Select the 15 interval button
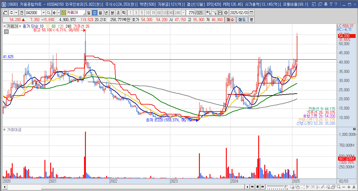Viewport: 358px width, 191px height. [153, 13]
